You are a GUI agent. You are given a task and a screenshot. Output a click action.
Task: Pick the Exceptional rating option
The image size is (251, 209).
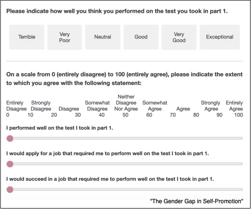pyautogui.click(x=220, y=37)
